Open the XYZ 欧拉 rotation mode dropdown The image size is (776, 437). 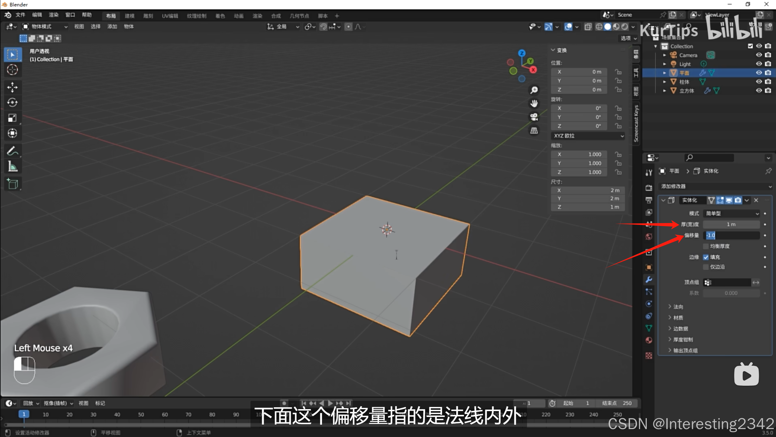587,136
